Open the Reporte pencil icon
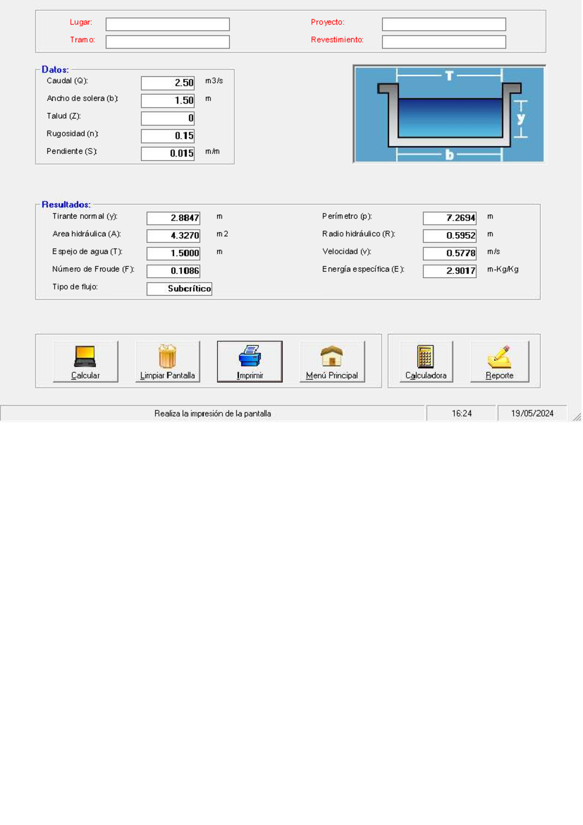583x825 pixels. coord(499,357)
